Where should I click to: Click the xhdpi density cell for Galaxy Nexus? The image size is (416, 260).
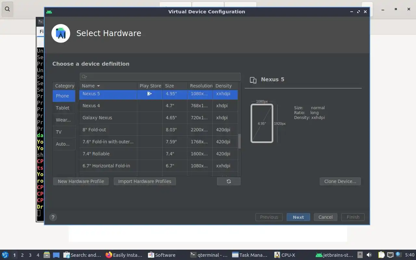tap(225, 118)
